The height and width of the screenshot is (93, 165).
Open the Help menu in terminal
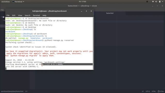[44, 16]
